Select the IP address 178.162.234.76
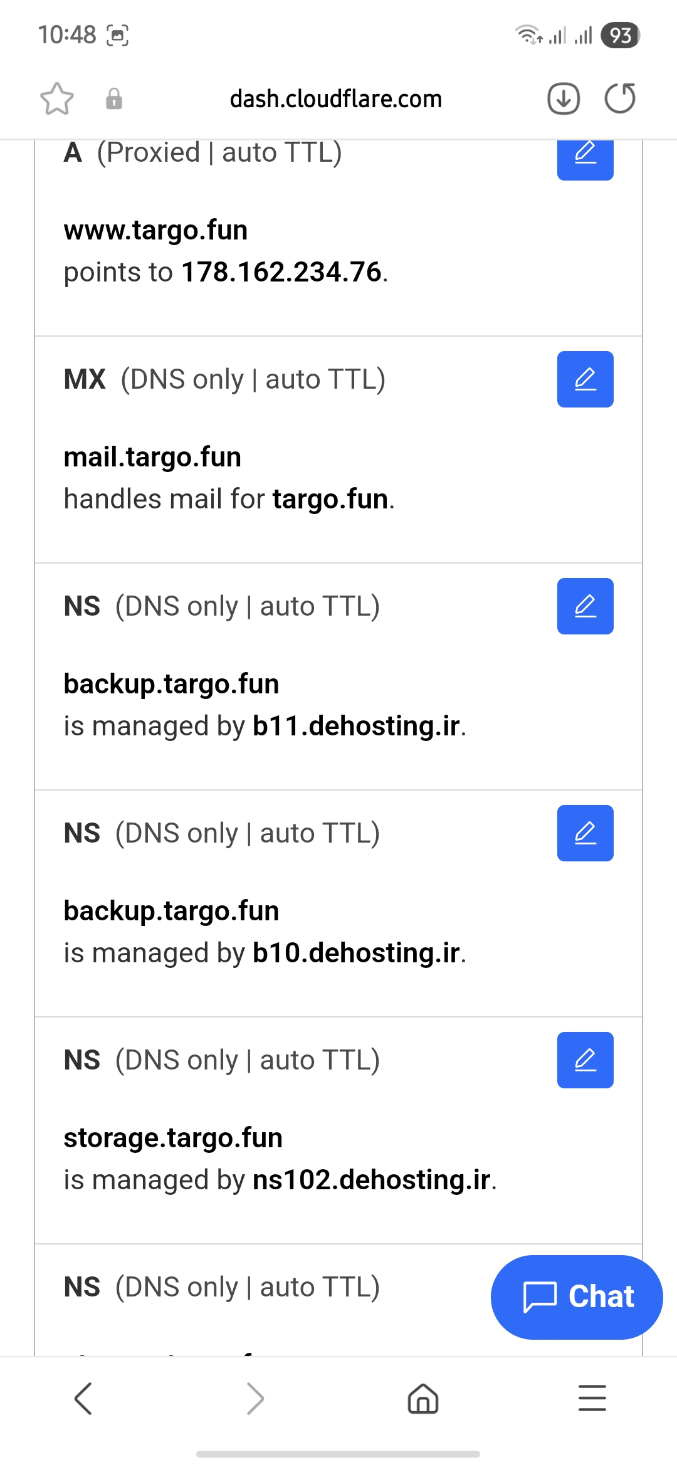Screen dimensions: 677x1467 pos(281,273)
